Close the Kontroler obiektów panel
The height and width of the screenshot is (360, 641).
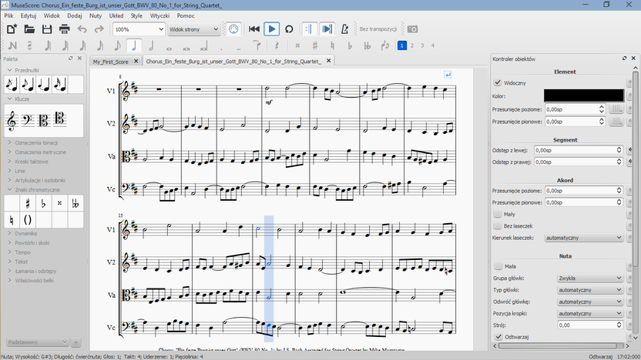tap(633, 58)
